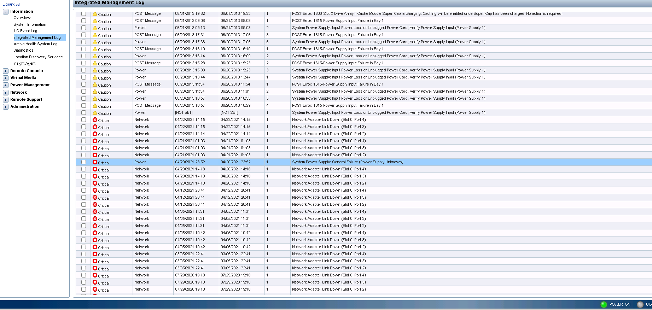Viewport: 652px width, 310px height.
Task: Click critical icon on 04/05/2021 10:42 Port 2 row
Action: (x=95, y=247)
